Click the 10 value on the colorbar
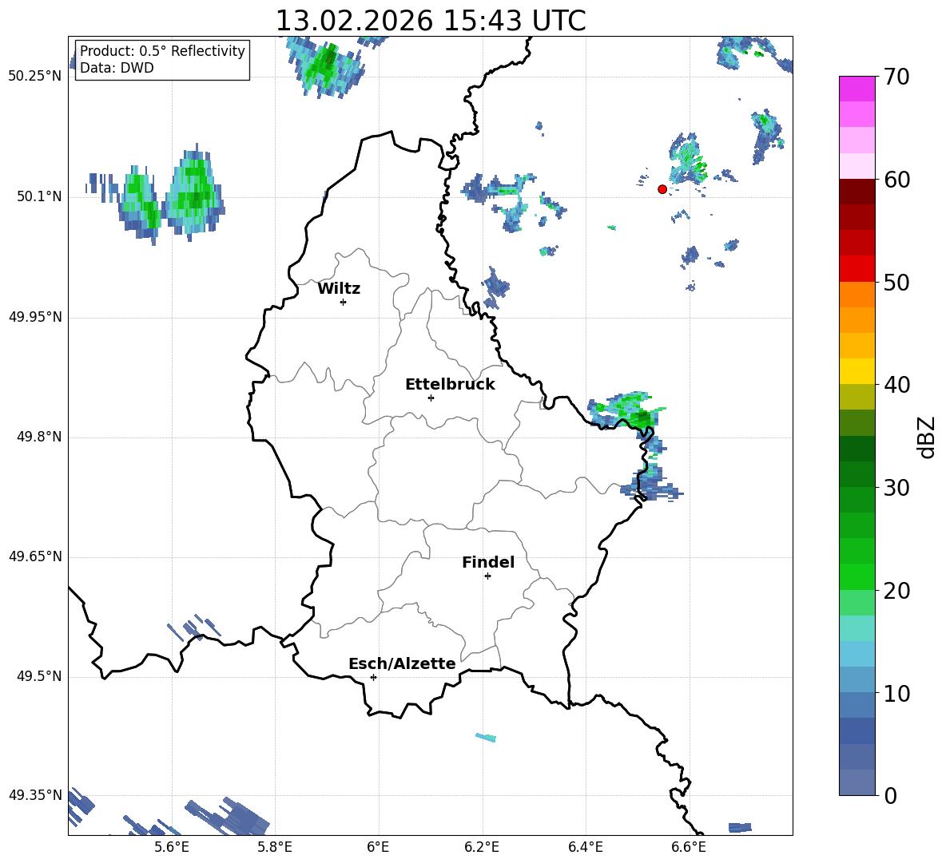946x863 pixels. 896,693
